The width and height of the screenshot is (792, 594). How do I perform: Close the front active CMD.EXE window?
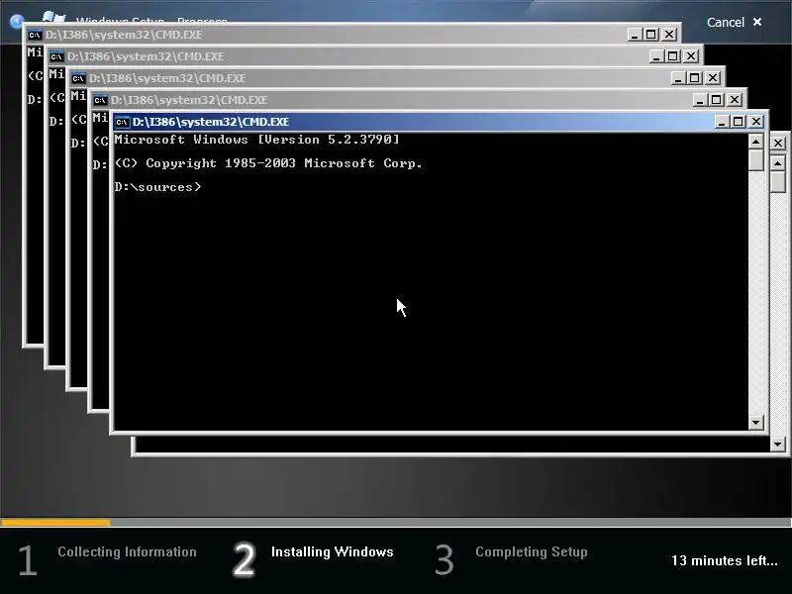756,122
